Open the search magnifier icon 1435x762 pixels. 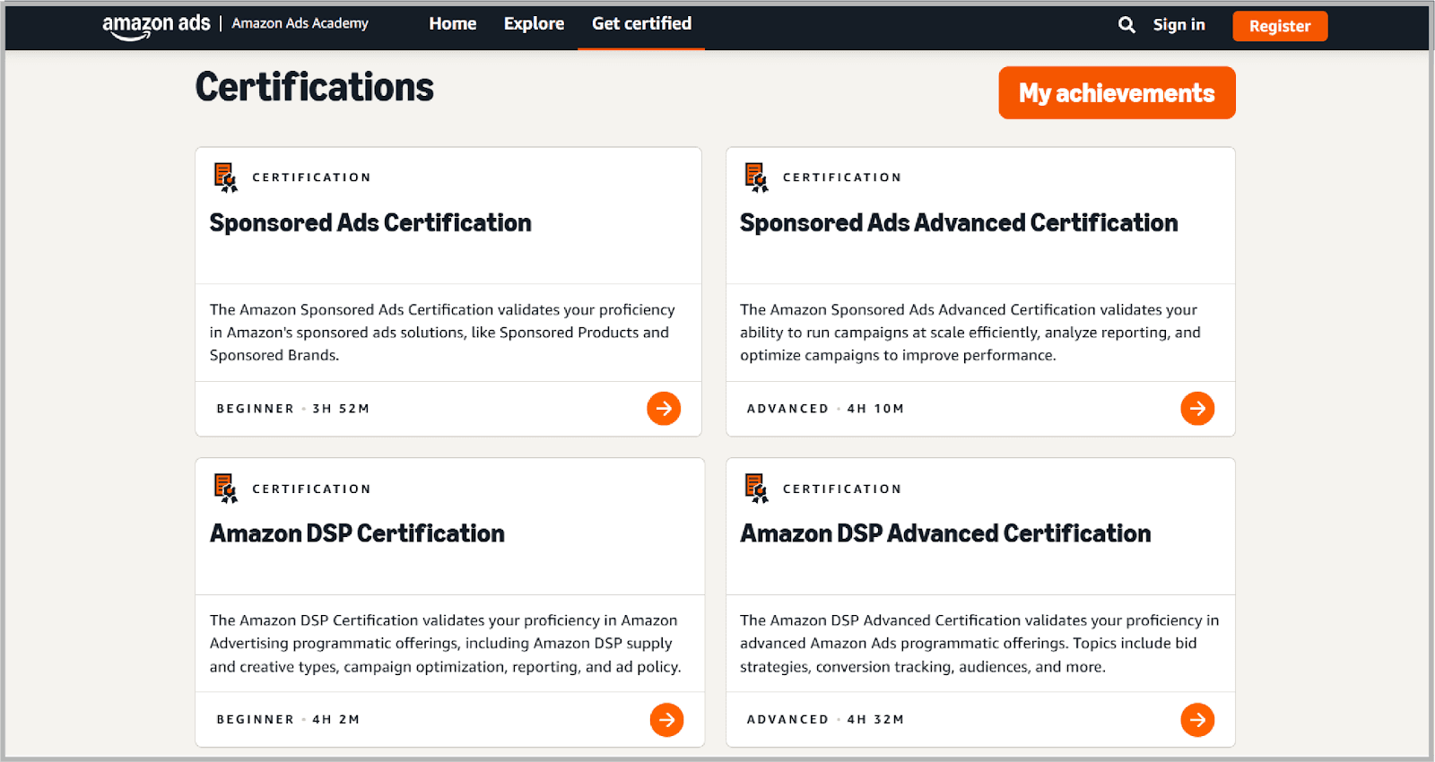1126,25
